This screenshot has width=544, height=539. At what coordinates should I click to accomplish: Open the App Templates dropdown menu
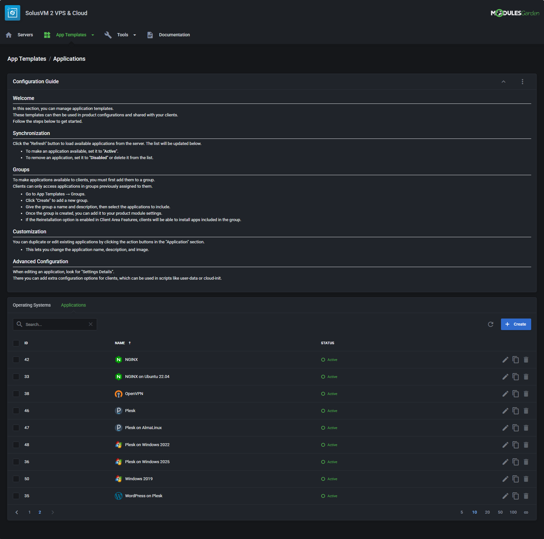point(69,35)
